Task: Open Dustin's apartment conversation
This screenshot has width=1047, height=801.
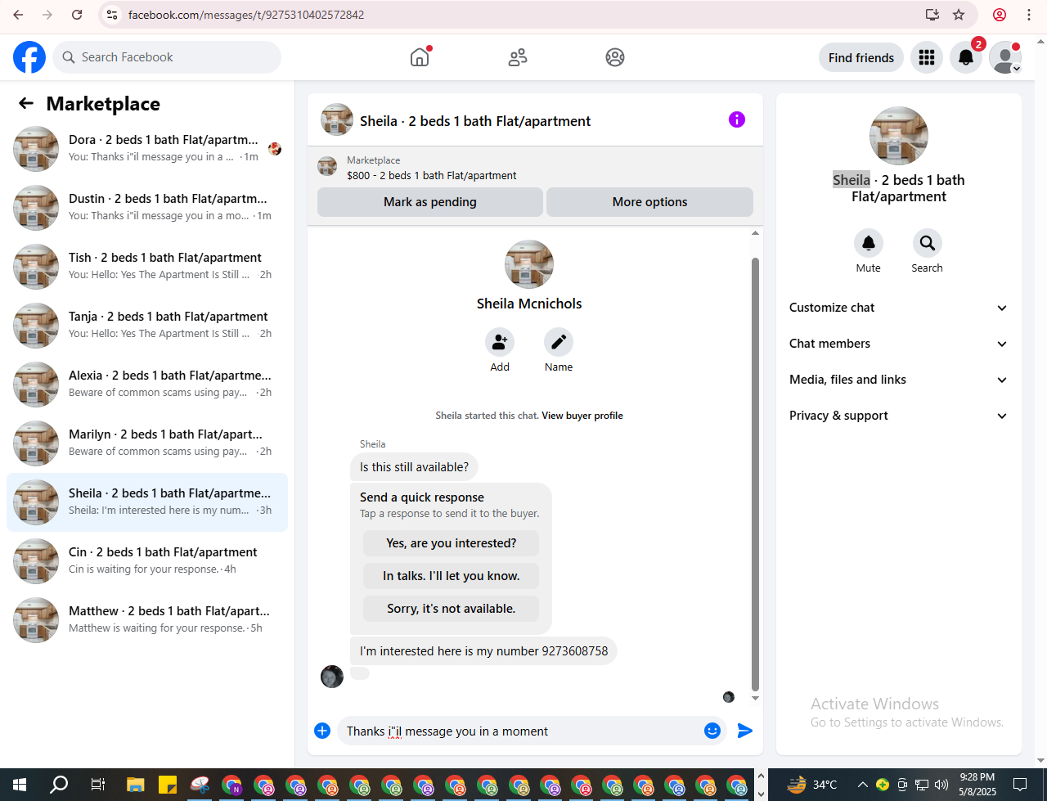Action: coord(147,207)
